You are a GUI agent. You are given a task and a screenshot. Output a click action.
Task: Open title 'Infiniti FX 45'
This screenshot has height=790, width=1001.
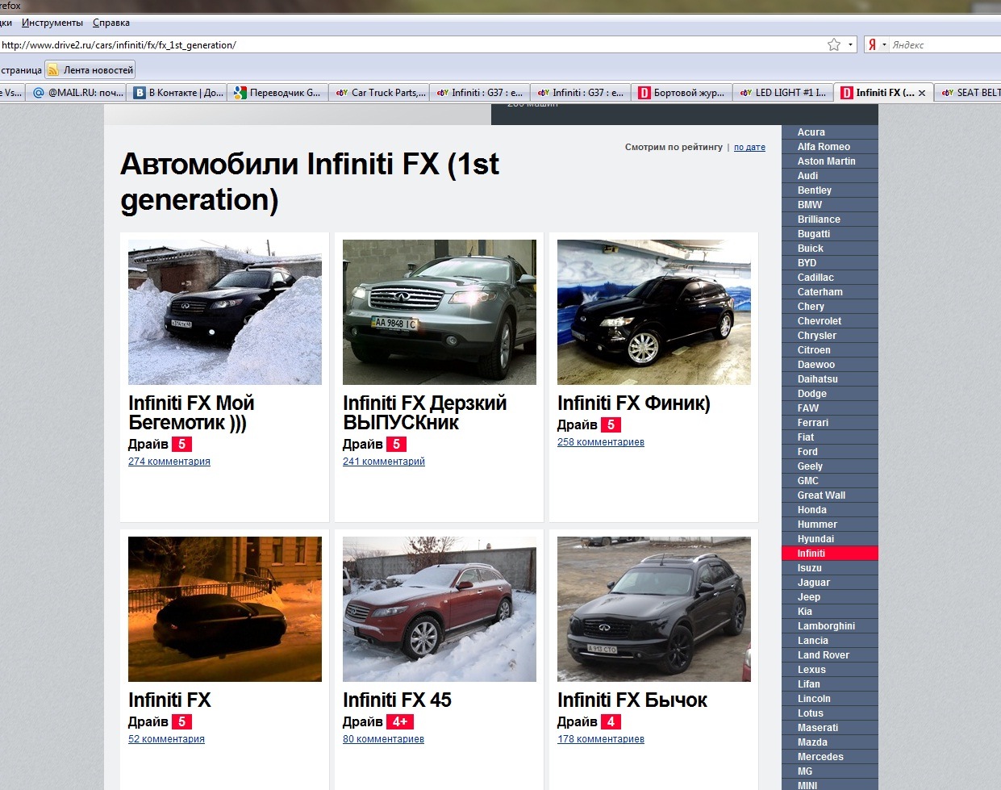click(x=397, y=700)
